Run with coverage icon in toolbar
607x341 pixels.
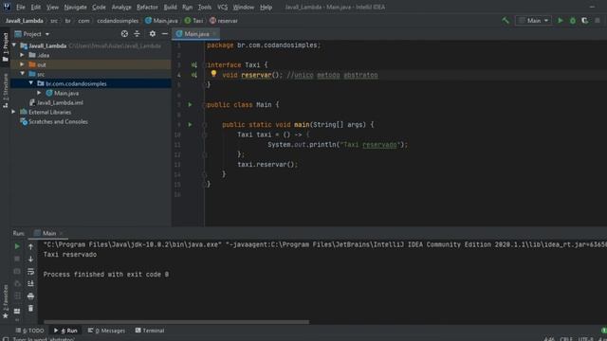584,21
